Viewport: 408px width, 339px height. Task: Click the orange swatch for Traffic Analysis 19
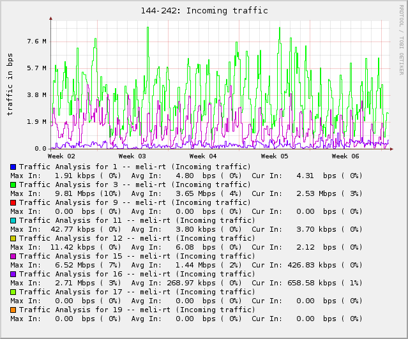[13, 310]
